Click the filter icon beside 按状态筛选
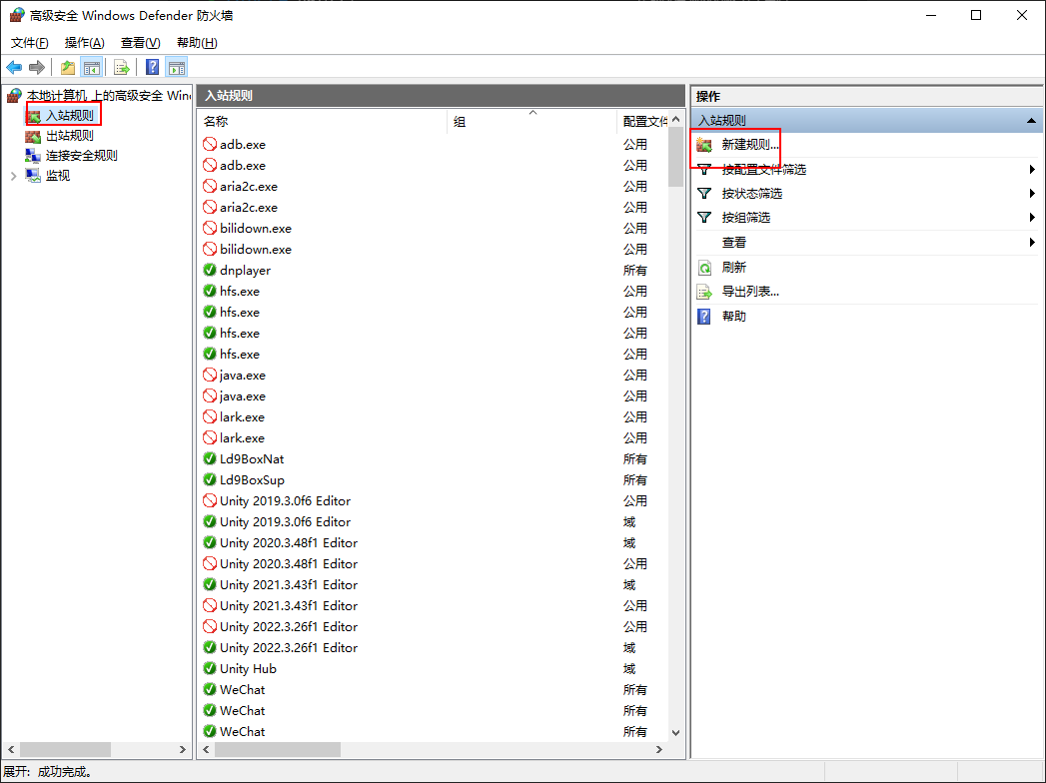The height and width of the screenshot is (783, 1046). (704, 194)
